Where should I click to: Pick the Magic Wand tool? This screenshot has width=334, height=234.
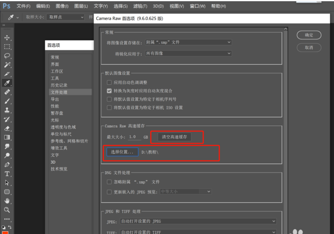pos(7,65)
